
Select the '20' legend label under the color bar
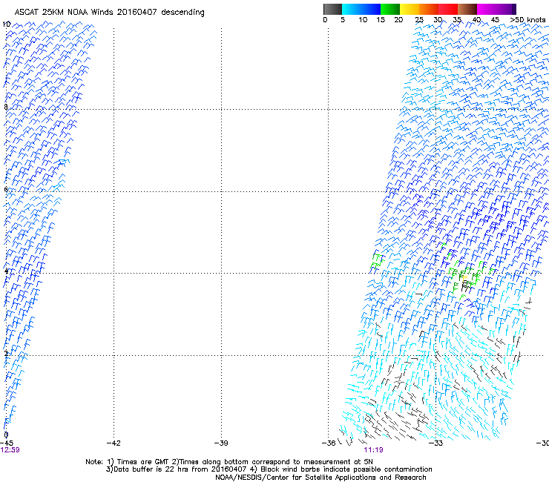(x=398, y=19)
